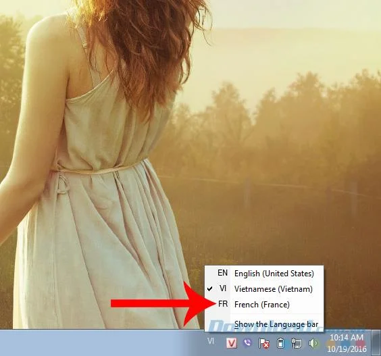Screen dimensions: 381x356
Task: Open the UniKey red V tray icon
Action: [x=232, y=343]
